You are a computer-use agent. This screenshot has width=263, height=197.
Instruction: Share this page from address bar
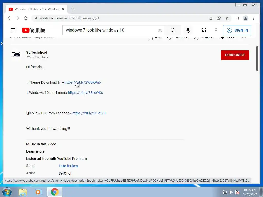click(219, 18)
